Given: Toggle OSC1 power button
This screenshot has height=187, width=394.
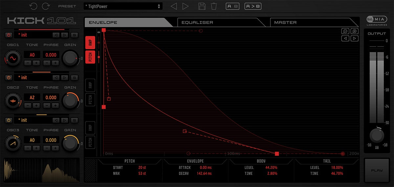Looking at the screenshot, I should click(x=9, y=35).
